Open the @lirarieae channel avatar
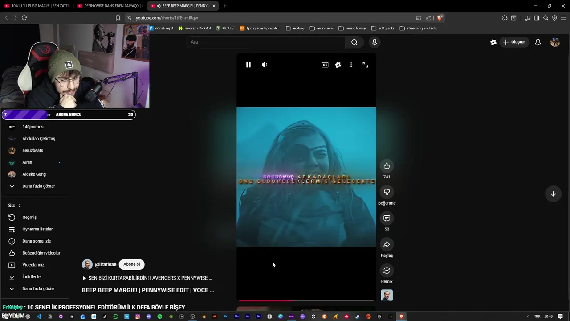This screenshot has width=570, height=321. coord(87,264)
